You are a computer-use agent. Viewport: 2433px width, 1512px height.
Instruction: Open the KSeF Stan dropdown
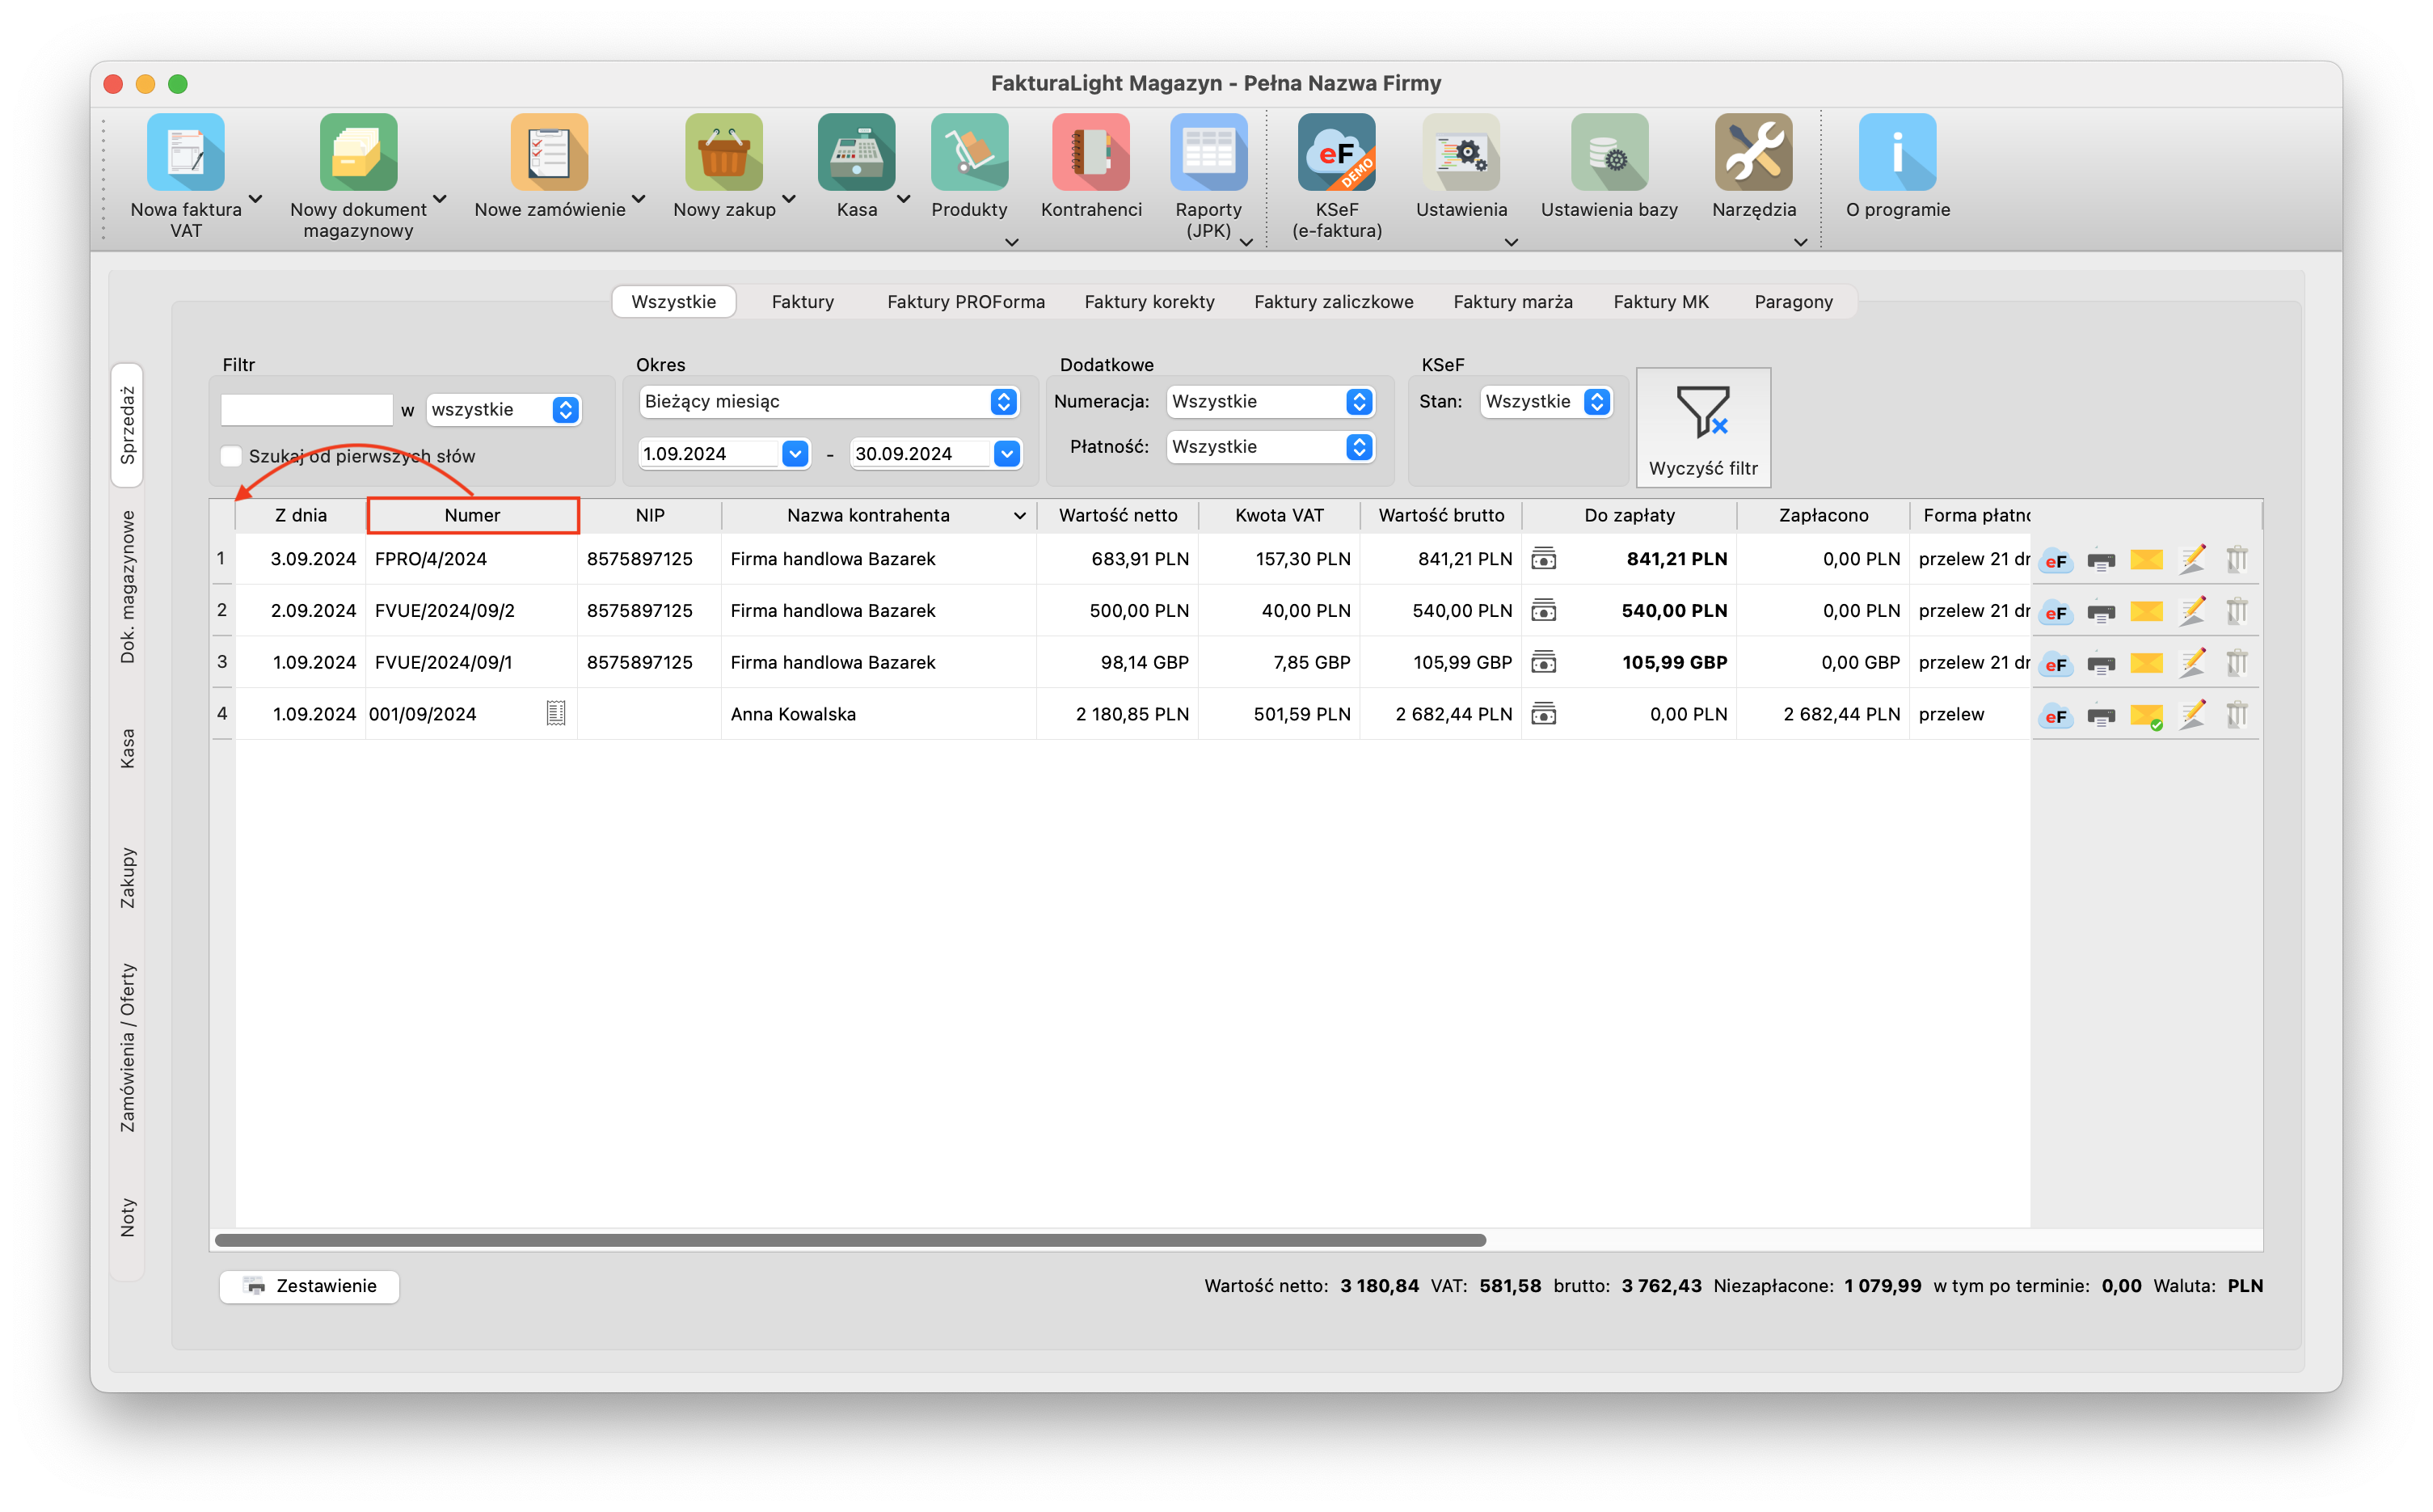pyautogui.click(x=1545, y=401)
